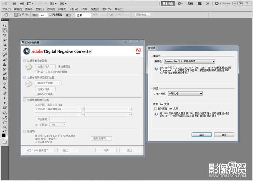
Task: Select the Zoom tool
Action: [x=4, y=127]
